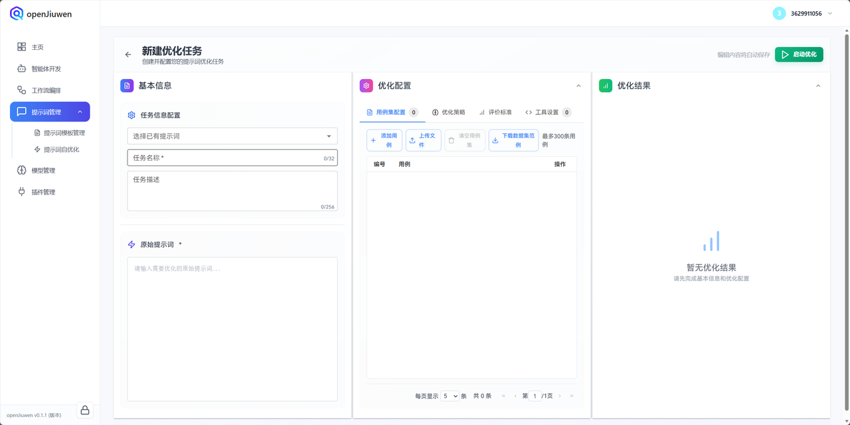Click the 暂无优化结果 text
850x425 pixels.
(x=711, y=268)
